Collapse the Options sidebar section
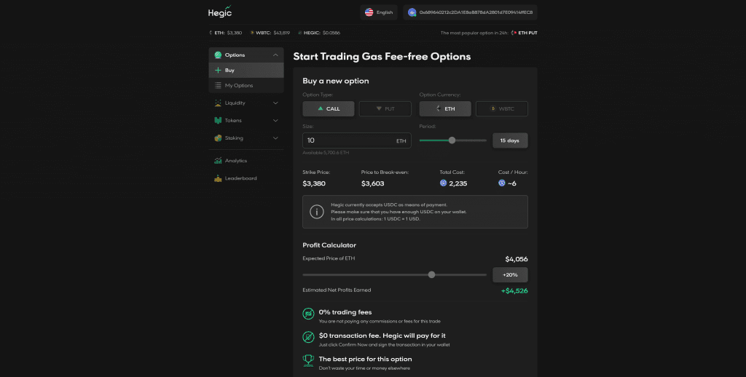746x377 pixels. [x=275, y=55]
